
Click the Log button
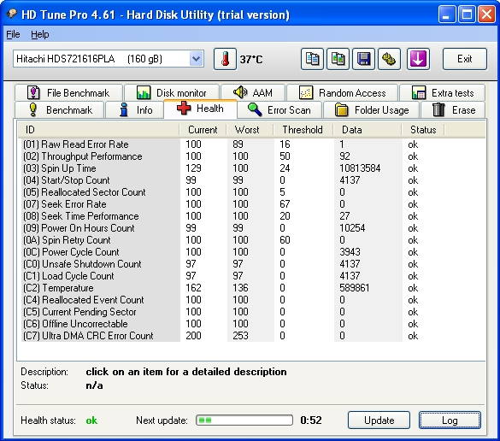[450, 420]
